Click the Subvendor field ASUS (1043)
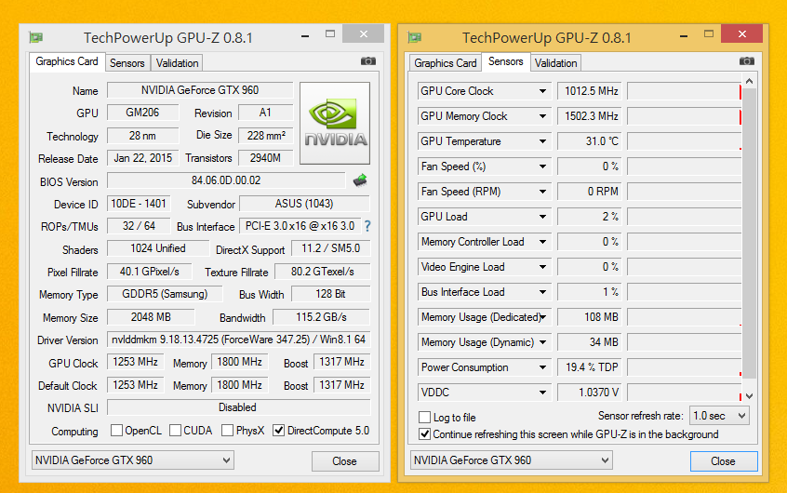This screenshot has width=787, height=493. pyautogui.click(x=304, y=204)
